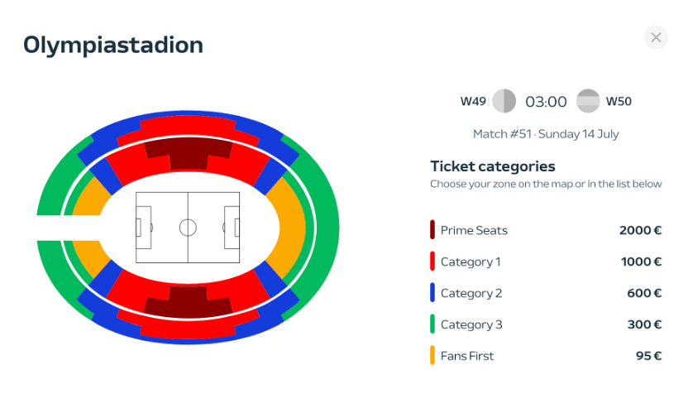The image size is (688, 394).
Task: Select the right orange Fans First zone
Action: pyautogui.click(x=289, y=225)
